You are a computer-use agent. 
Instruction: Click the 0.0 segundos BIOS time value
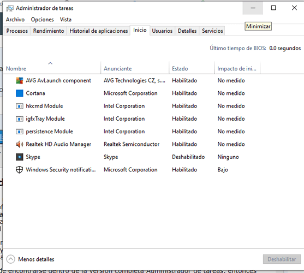(285, 48)
